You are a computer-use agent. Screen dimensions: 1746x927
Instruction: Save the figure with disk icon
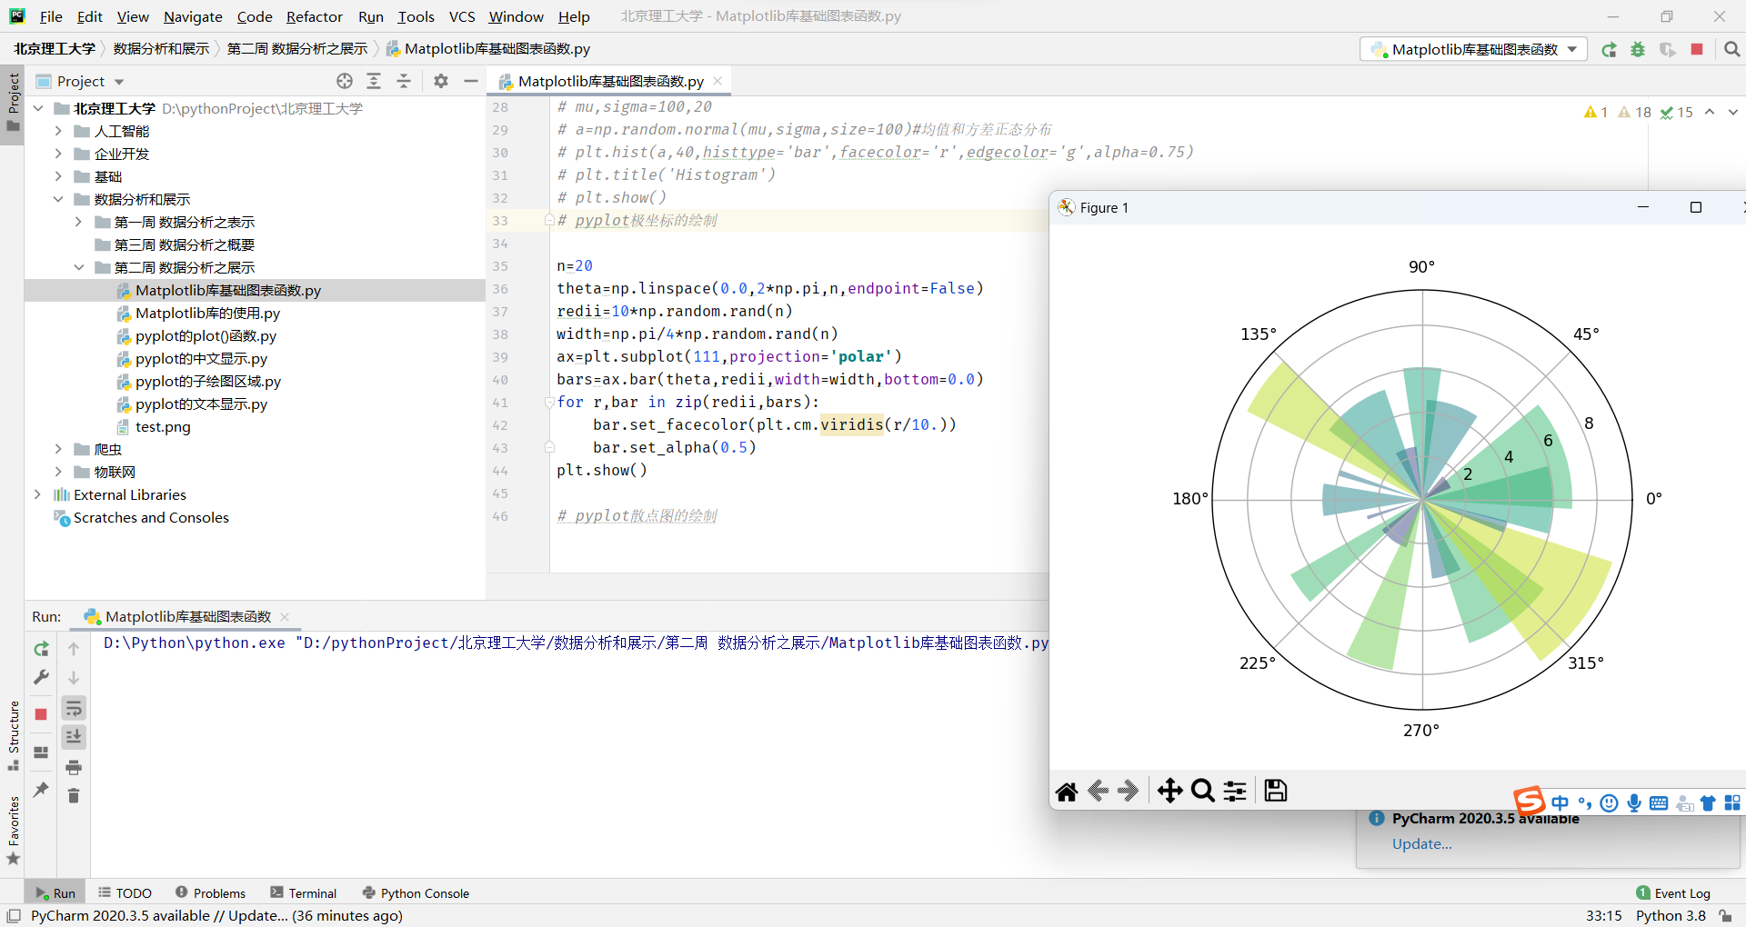click(x=1276, y=792)
